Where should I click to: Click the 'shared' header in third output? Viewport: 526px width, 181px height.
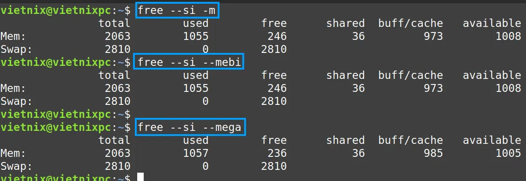pos(346,140)
